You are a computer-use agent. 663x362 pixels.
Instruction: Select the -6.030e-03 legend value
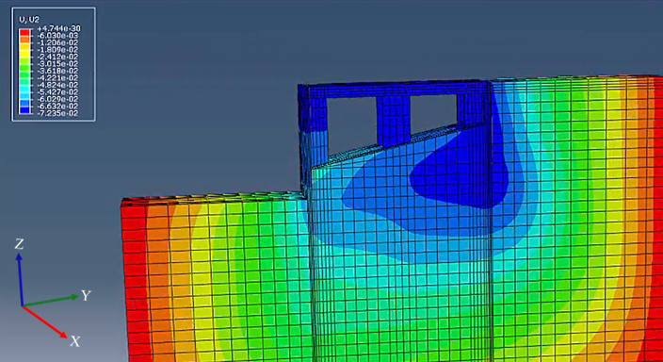[x=58, y=36]
